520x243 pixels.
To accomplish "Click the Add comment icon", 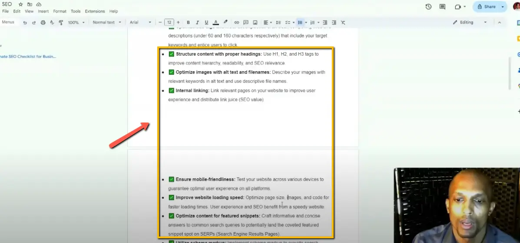I will 246,23.
